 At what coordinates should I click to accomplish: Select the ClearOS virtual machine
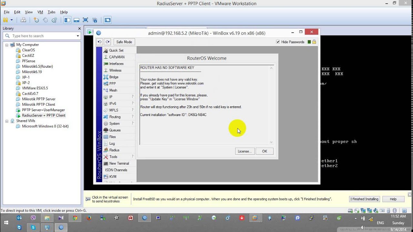click(28, 50)
